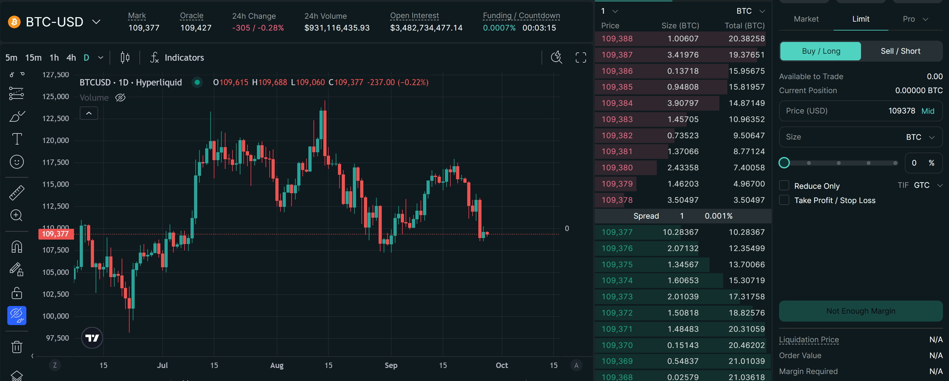Image resolution: width=949 pixels, height=381 pixels.
Task: Toggle the magnet snap mode icon
Action: pos(17,247)
